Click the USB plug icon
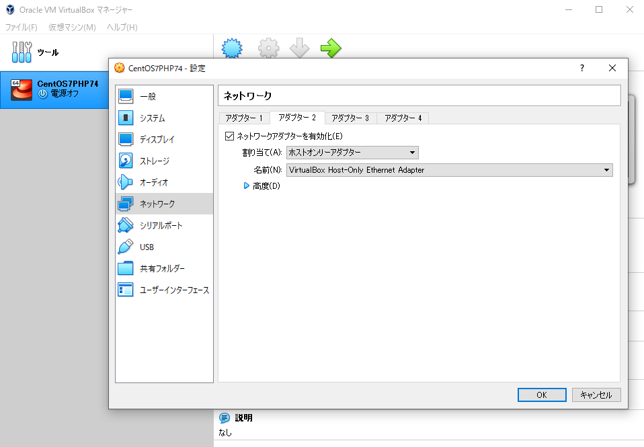 [126, 247]
